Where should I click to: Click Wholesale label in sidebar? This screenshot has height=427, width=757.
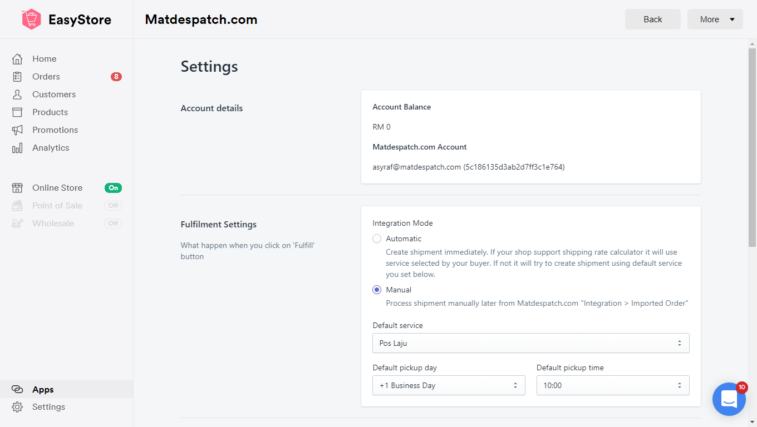(x=53, y=224)
